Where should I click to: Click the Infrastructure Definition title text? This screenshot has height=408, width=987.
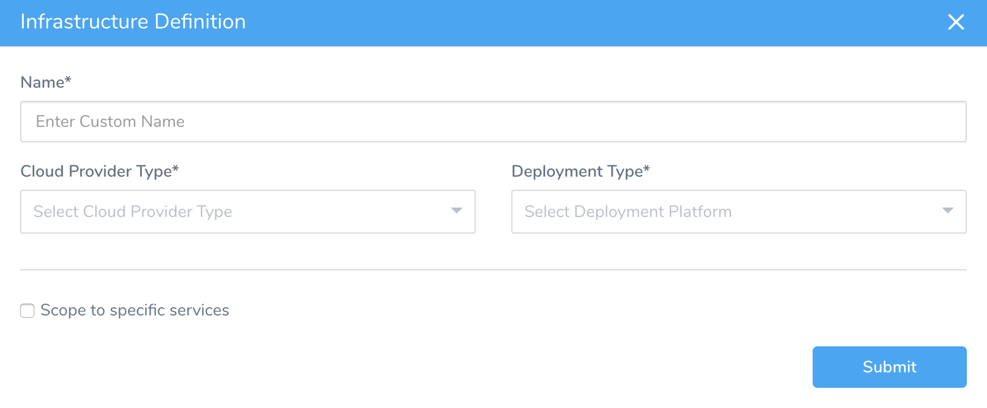click(x=133, y=22)
